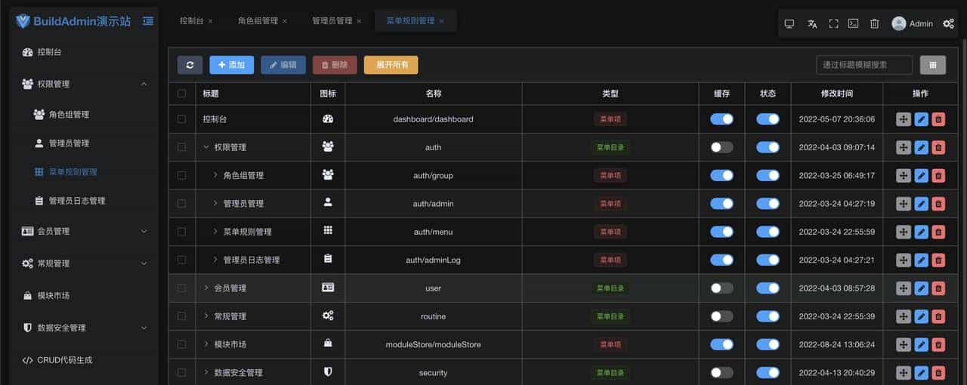Toggle status switch for auth/group row
Screen dimensions: 967x385
(x=768, y=175)
